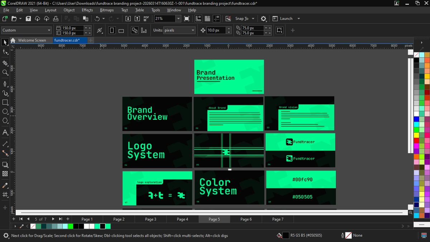Image resolution: width=430 pixels, height=242 pixels.
Task: Add page after the last page
Action: coord(67,219)
